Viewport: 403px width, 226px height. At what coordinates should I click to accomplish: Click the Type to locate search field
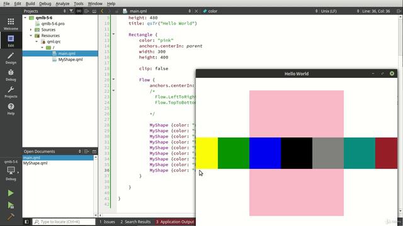(64, 222)
